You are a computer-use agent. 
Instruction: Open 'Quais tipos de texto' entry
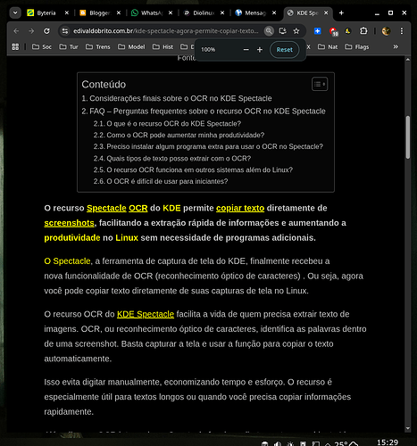pos(172,159)
